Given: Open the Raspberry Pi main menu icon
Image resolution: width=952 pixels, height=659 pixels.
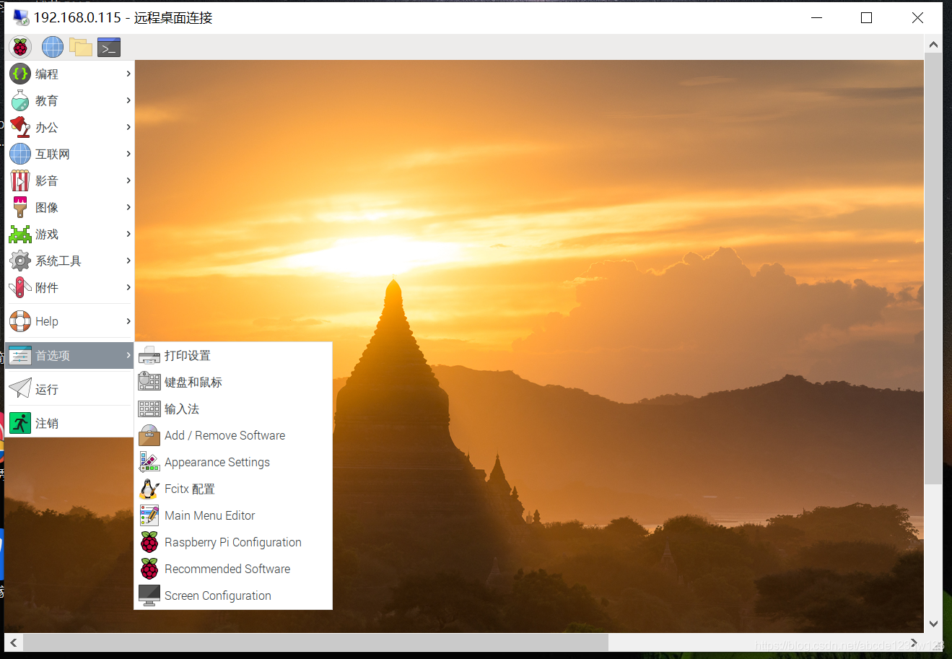Looking at the screenshot, I should (x=20, y=48).
